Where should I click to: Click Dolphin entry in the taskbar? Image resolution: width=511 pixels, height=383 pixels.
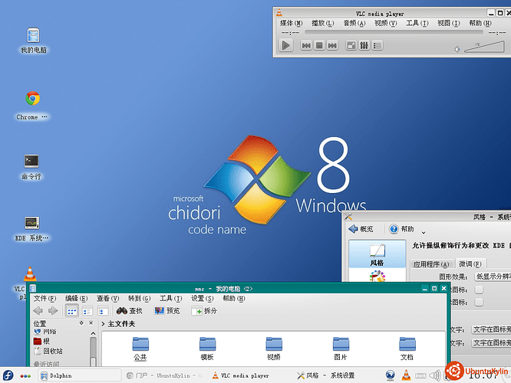click(x=80, y=375)
